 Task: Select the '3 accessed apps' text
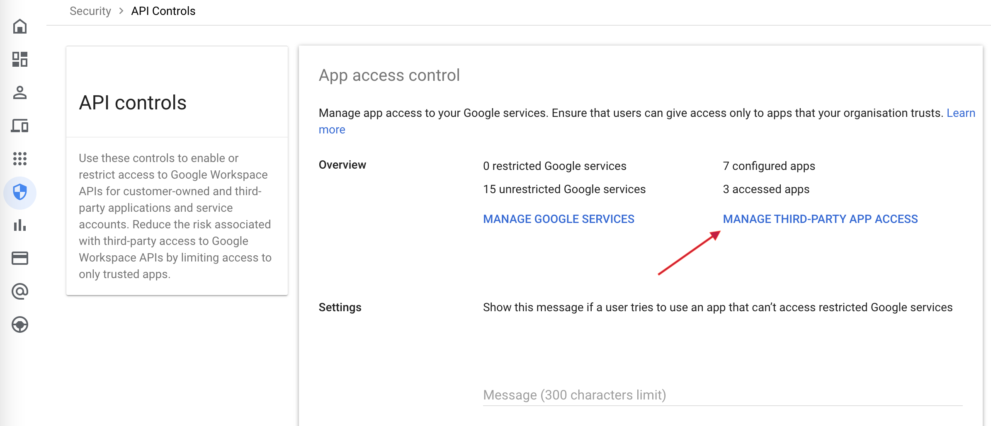click(x=766, y=189)
